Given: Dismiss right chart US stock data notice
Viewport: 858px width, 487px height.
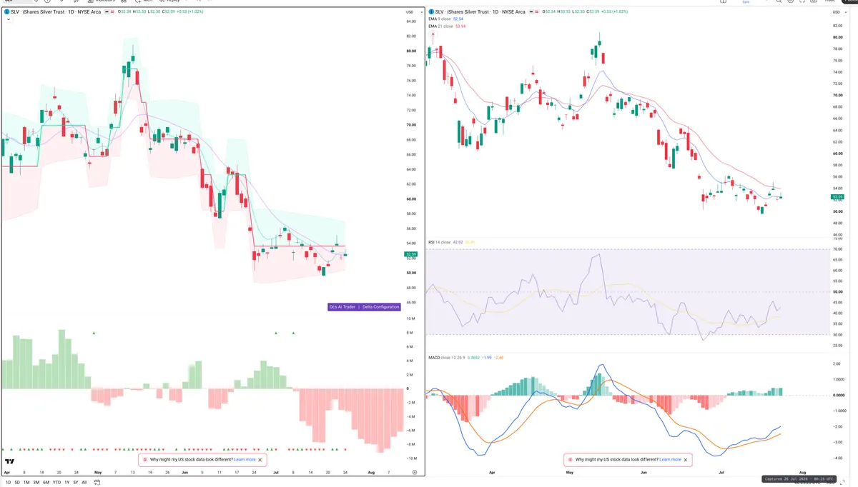Looking at the screenshot, I should [685, 459].
